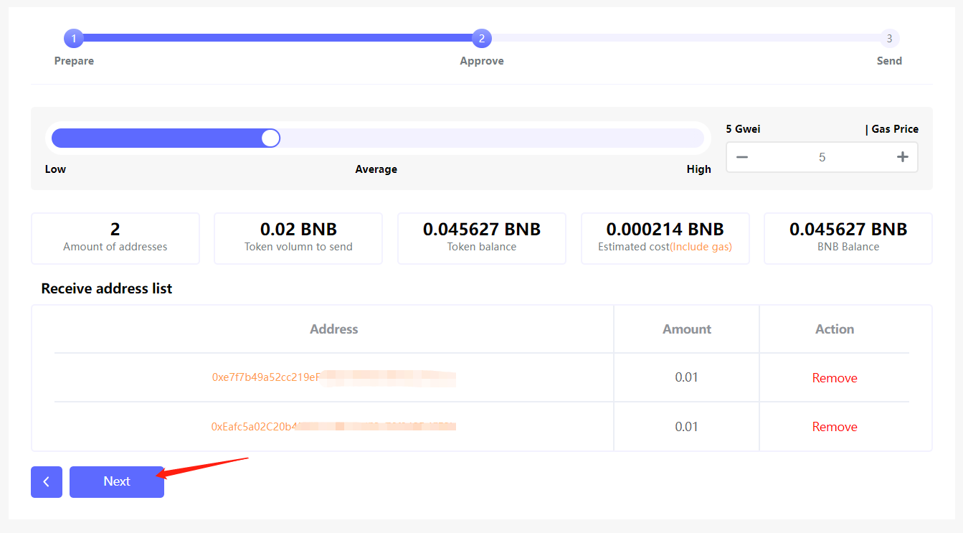
Task: Click the Next button
Action: click(117, 482)
